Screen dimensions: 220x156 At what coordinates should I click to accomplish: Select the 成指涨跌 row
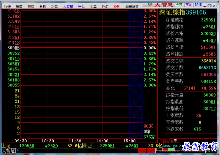click(x=191, y=27)
